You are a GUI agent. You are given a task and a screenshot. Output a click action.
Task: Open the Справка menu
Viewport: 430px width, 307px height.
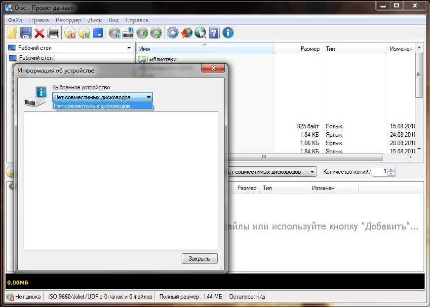tap(137, 20)
